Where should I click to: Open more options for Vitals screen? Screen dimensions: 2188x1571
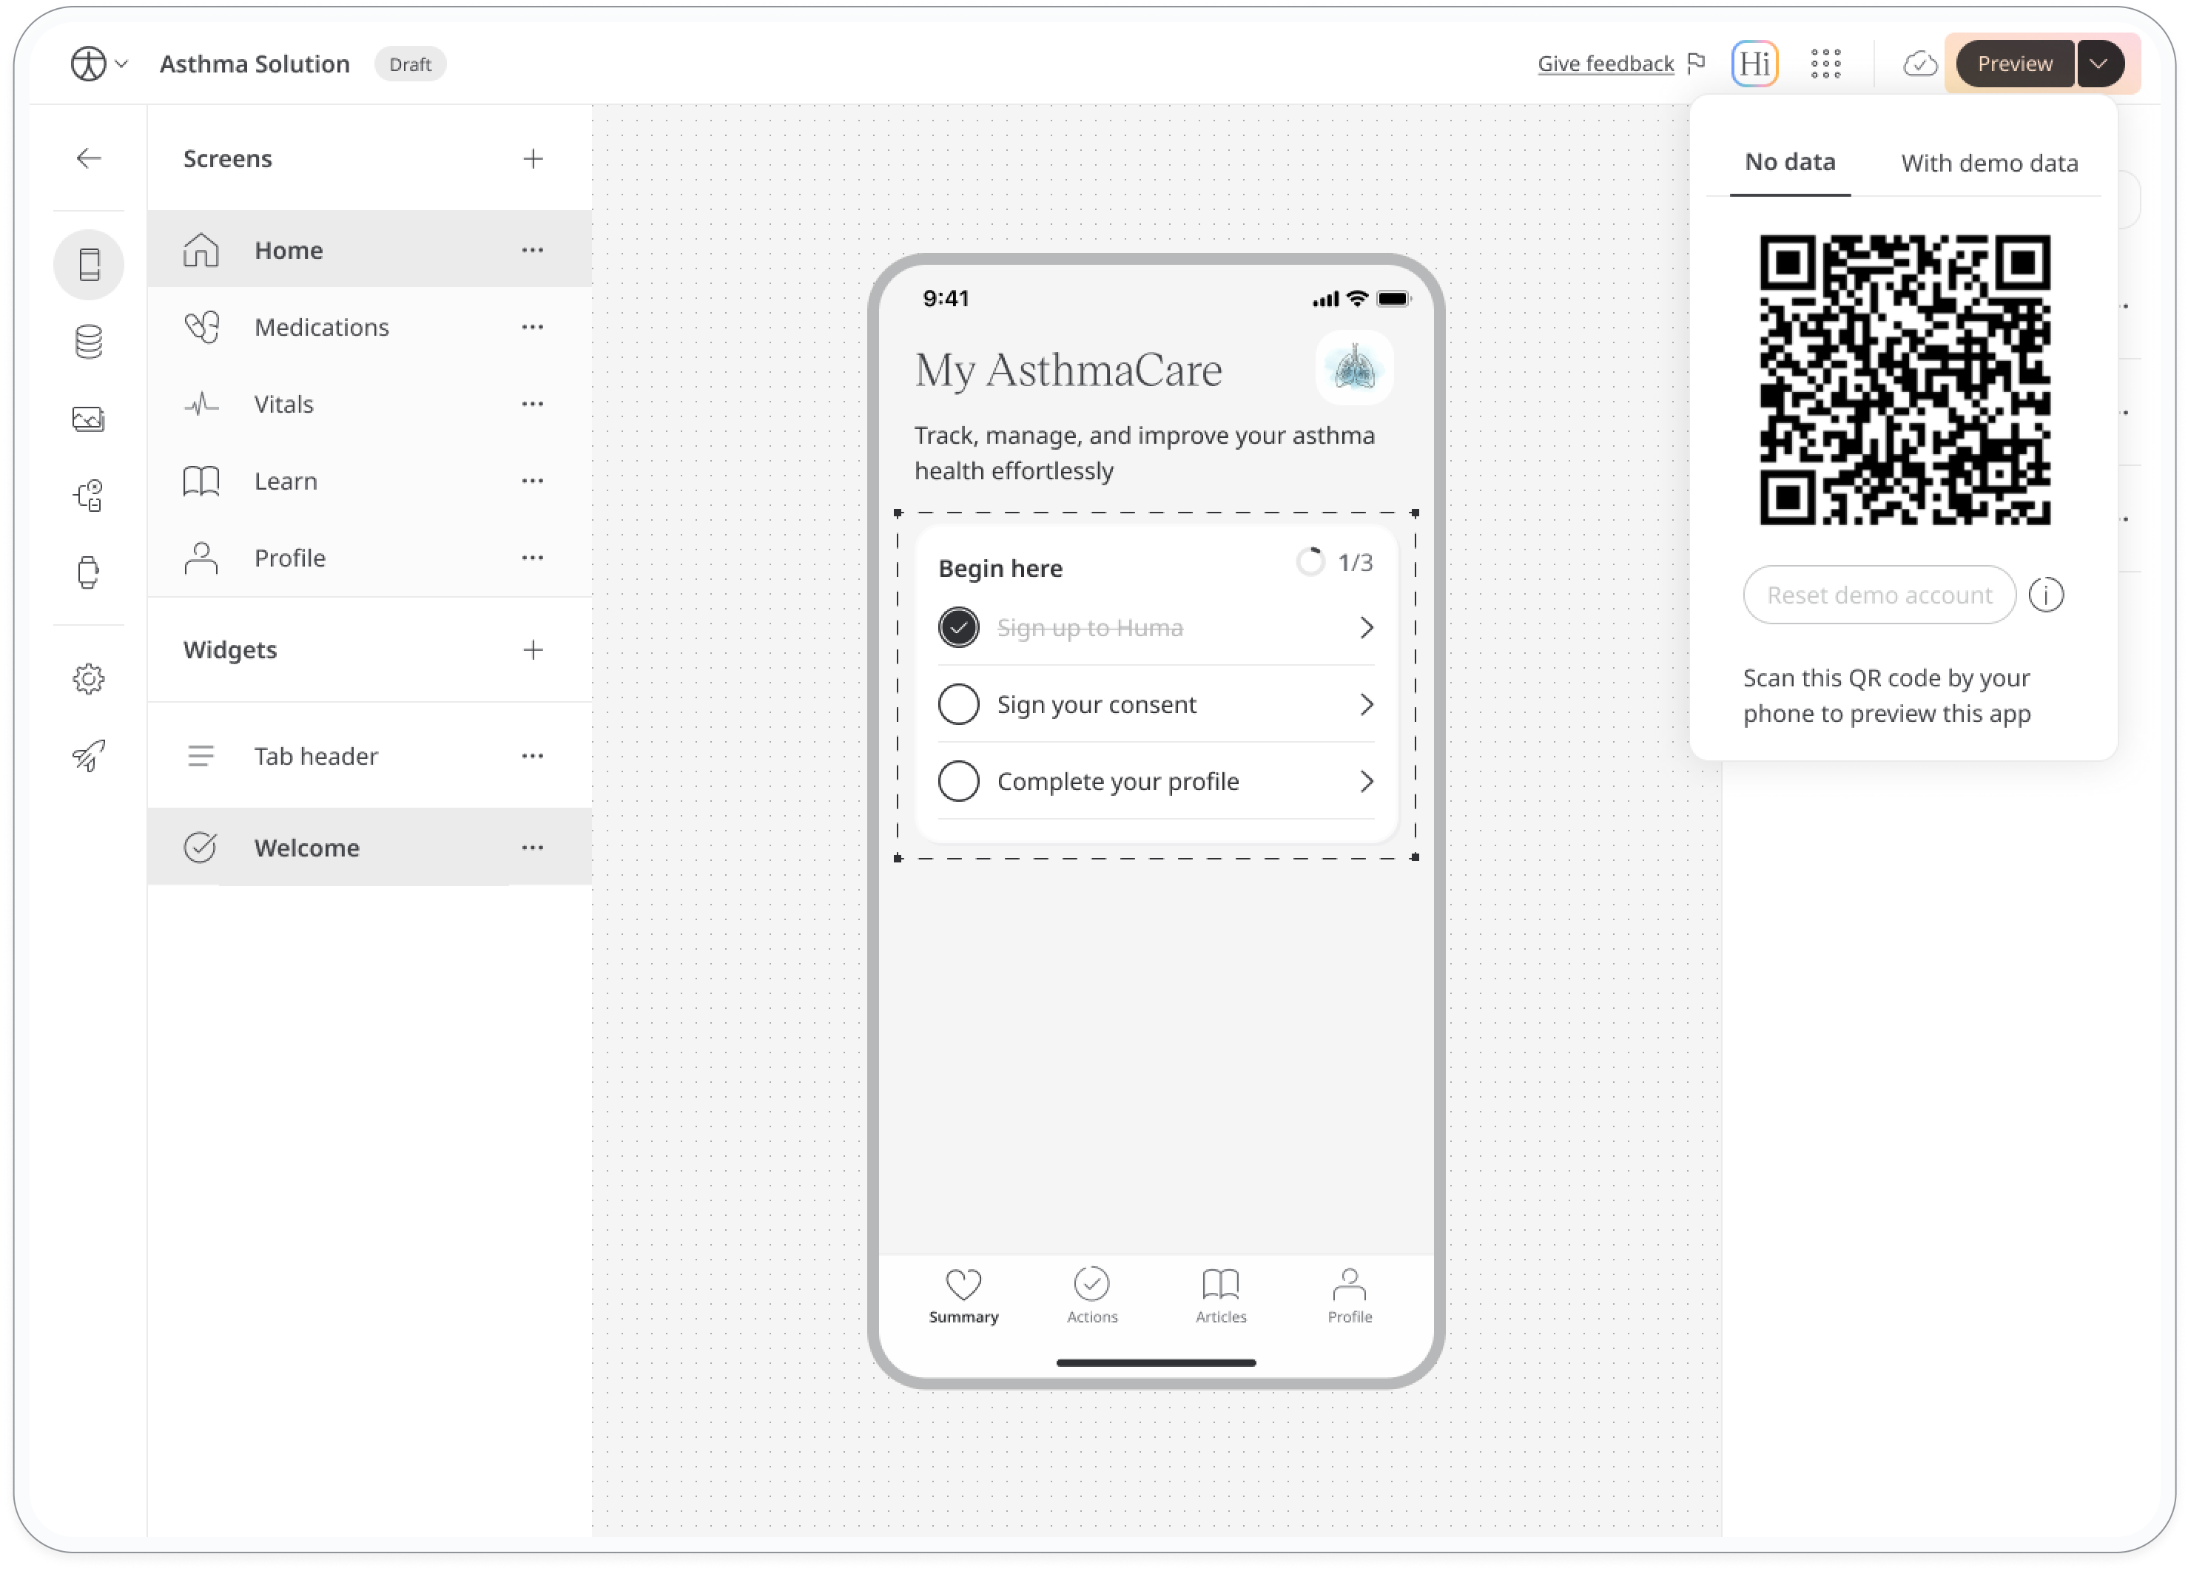pyautogui.click(x=533, y=404)
